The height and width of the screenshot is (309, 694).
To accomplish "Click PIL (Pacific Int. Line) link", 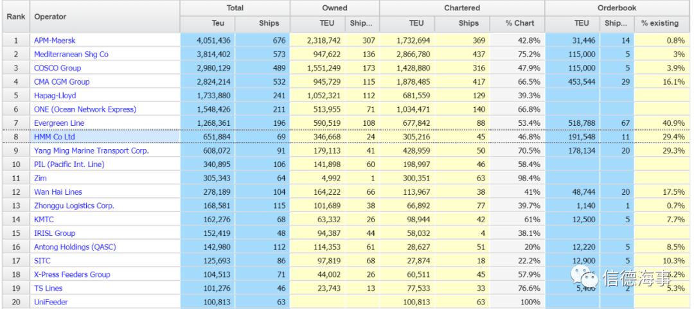I will pos(69,164).
